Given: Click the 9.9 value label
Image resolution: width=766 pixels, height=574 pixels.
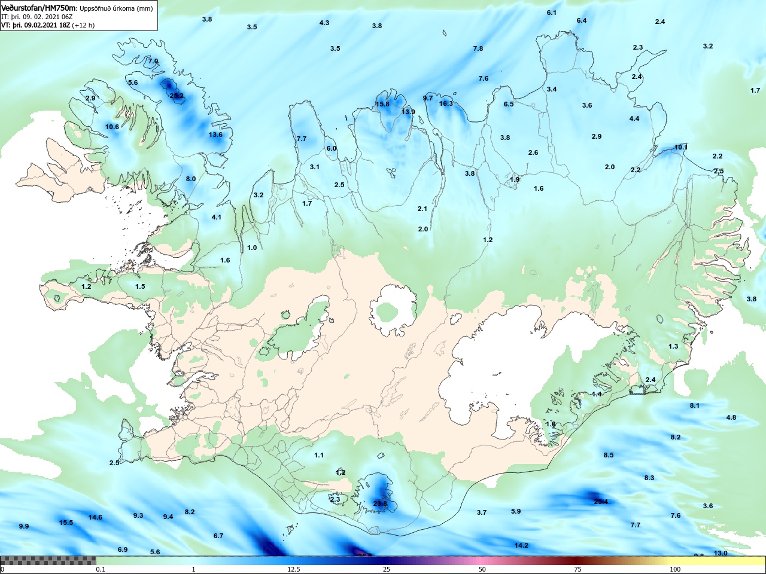Looking at the screenshot, I should pos(24,526).
